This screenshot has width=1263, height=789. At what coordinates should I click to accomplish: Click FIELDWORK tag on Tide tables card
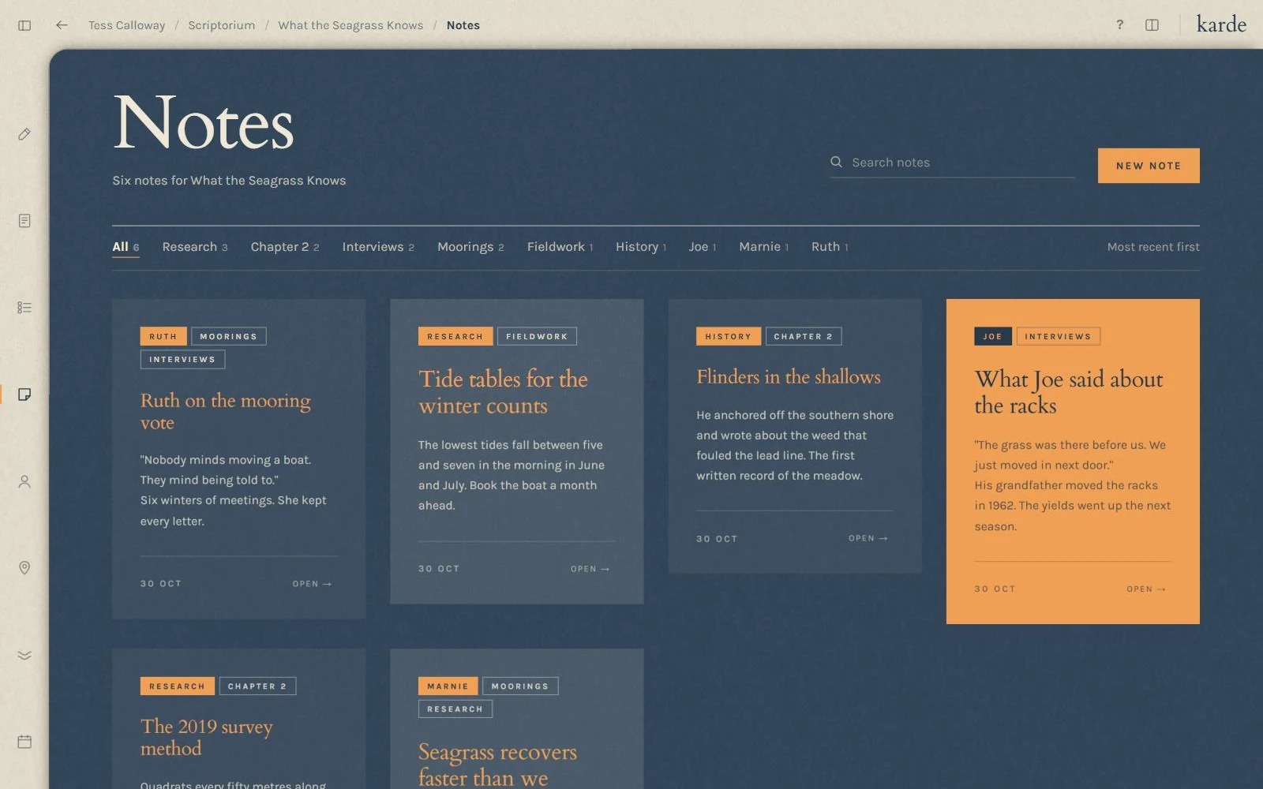click(x=537, y=336)
